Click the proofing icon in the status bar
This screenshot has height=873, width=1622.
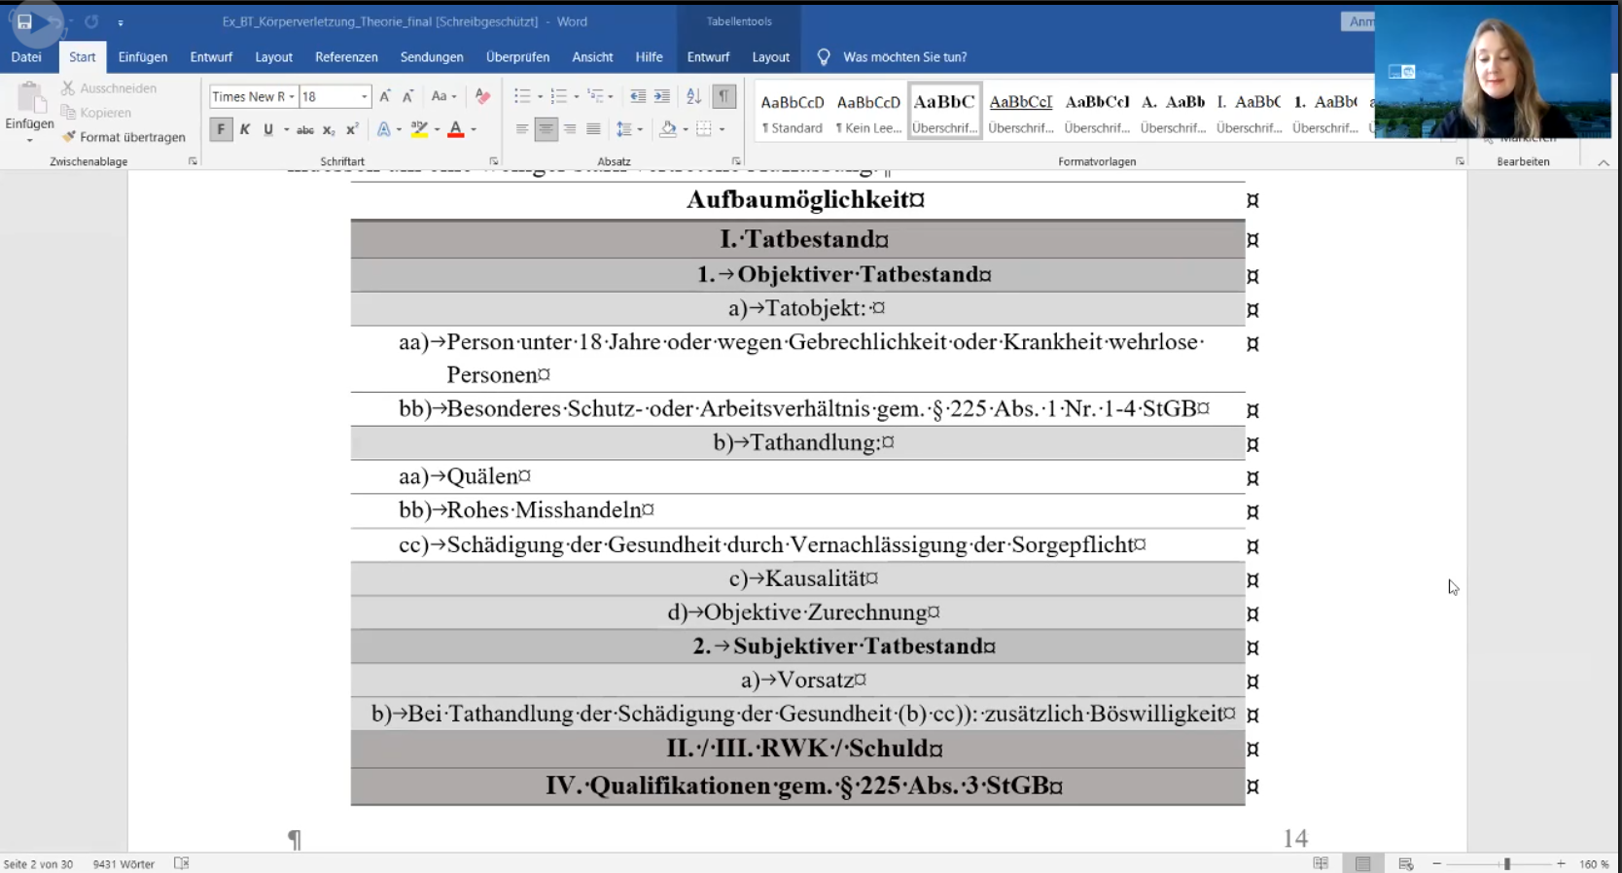tap(181, 863)
